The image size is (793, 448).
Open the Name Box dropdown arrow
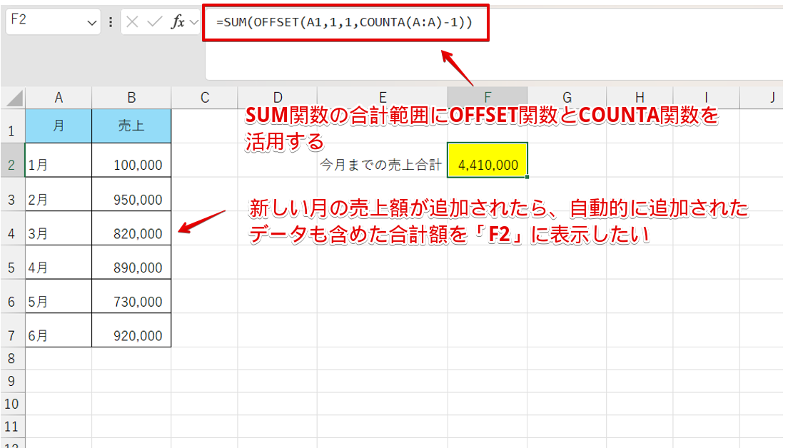pyautogui.click(x=92, y=21)
